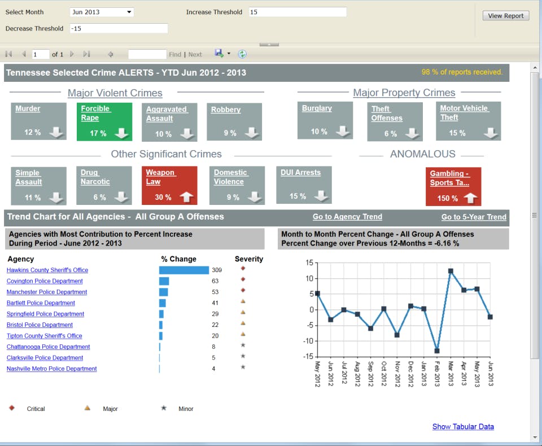
Task: Collapse the parameters pane splitter handle
Action: point(269,44)
